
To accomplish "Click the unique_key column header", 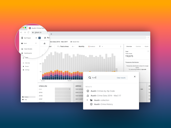I will click(43, 86).
